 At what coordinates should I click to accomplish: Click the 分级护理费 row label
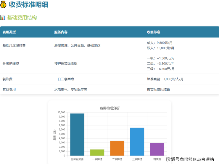[11, 63]
